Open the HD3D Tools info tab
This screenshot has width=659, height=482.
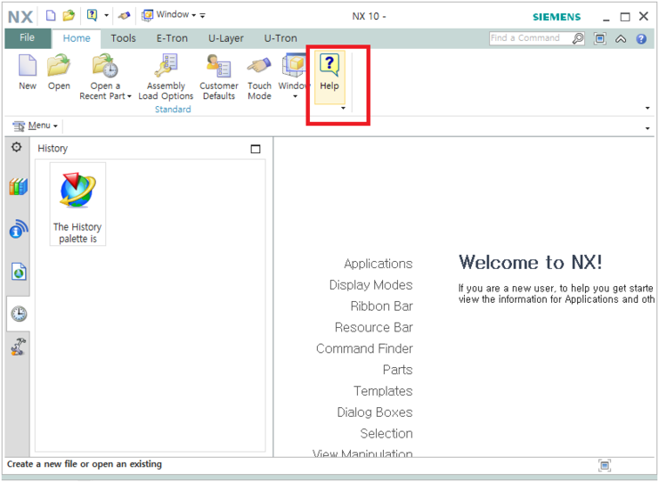[x=18, y=229]
